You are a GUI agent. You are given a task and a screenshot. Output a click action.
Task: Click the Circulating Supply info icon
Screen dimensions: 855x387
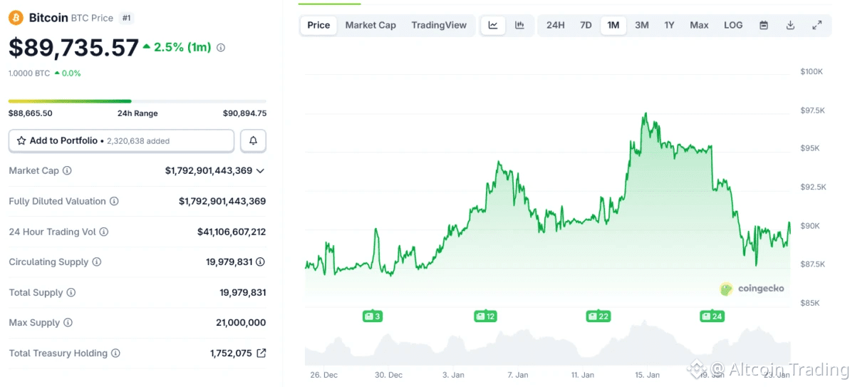(x=97, y=262)
